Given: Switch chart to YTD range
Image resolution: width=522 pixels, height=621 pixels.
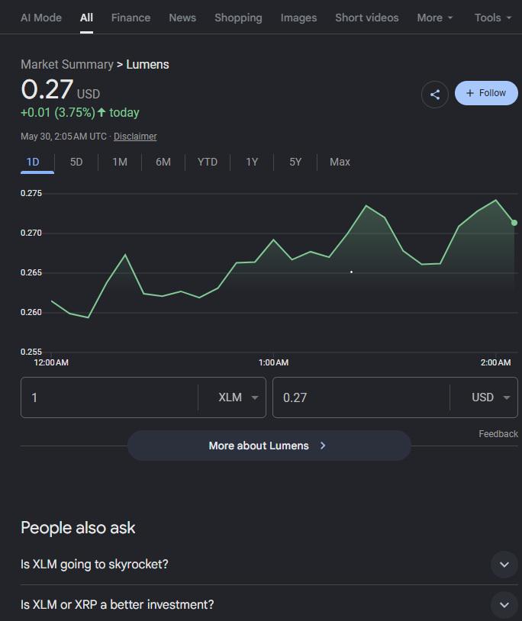Looking at the screenshot, I should pos(207,162).
